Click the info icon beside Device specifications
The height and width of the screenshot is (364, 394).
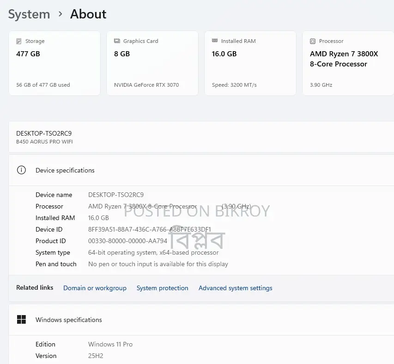point(21,170)
